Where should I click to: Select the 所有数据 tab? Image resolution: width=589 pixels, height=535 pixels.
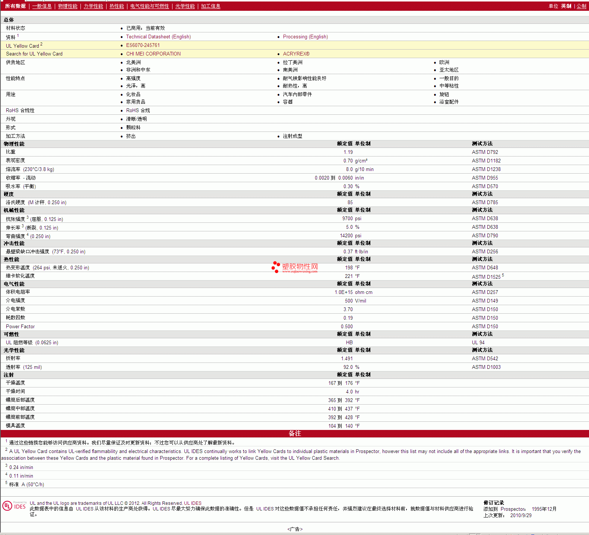tap(15, 6)
